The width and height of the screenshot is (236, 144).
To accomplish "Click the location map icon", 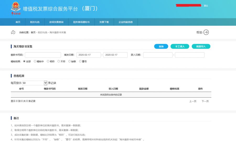I will pos(13,32).
